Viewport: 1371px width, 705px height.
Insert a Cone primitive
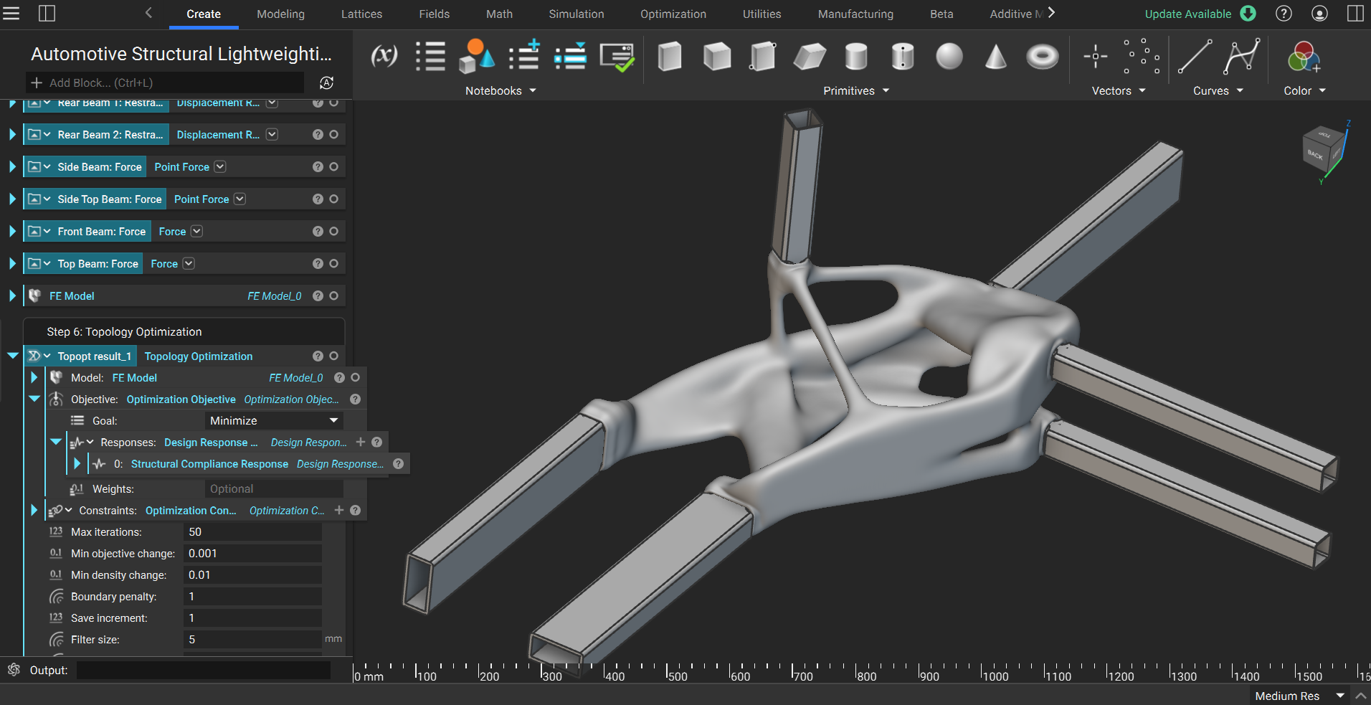pyautogui.click(x=995, y=56)
